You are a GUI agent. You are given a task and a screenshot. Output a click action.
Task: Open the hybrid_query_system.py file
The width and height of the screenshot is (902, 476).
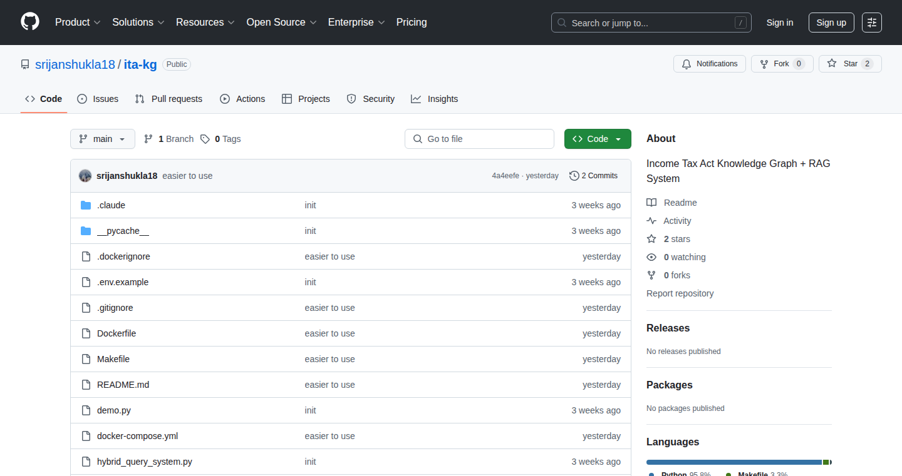145,462
